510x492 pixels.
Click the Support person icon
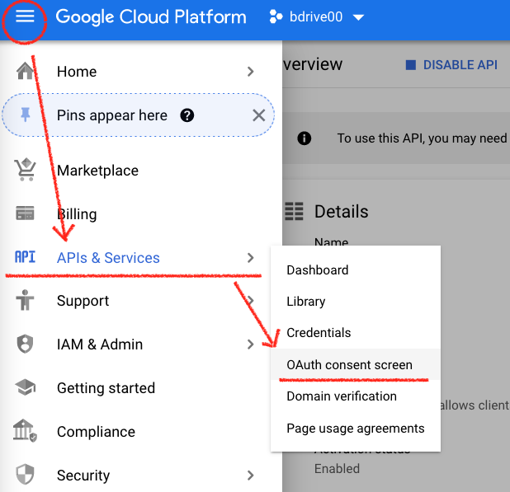coord(25,301)
